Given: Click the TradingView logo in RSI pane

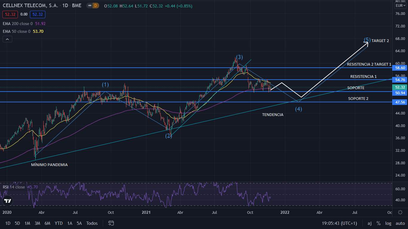Looking at the screenshot, I should (x=7, y=201).
